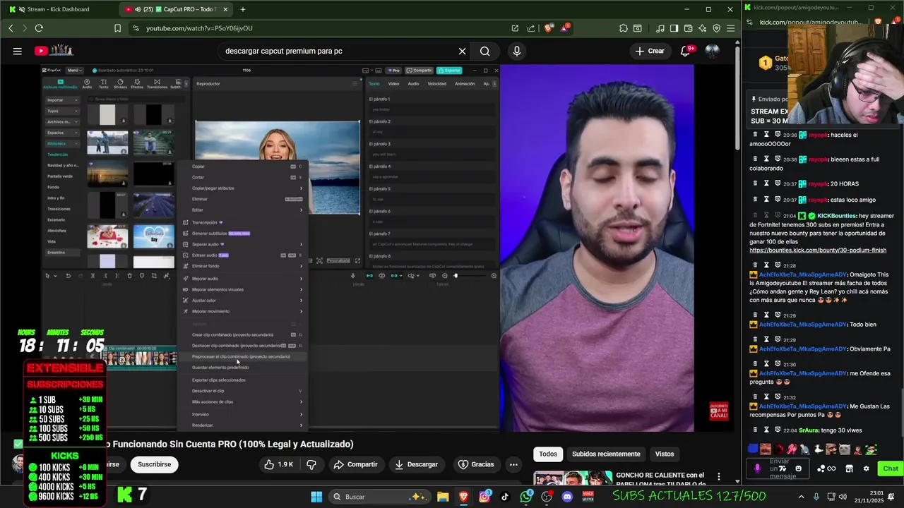
Task: Expand hidden tray icons chevron
Action: [x=801, y=497]
